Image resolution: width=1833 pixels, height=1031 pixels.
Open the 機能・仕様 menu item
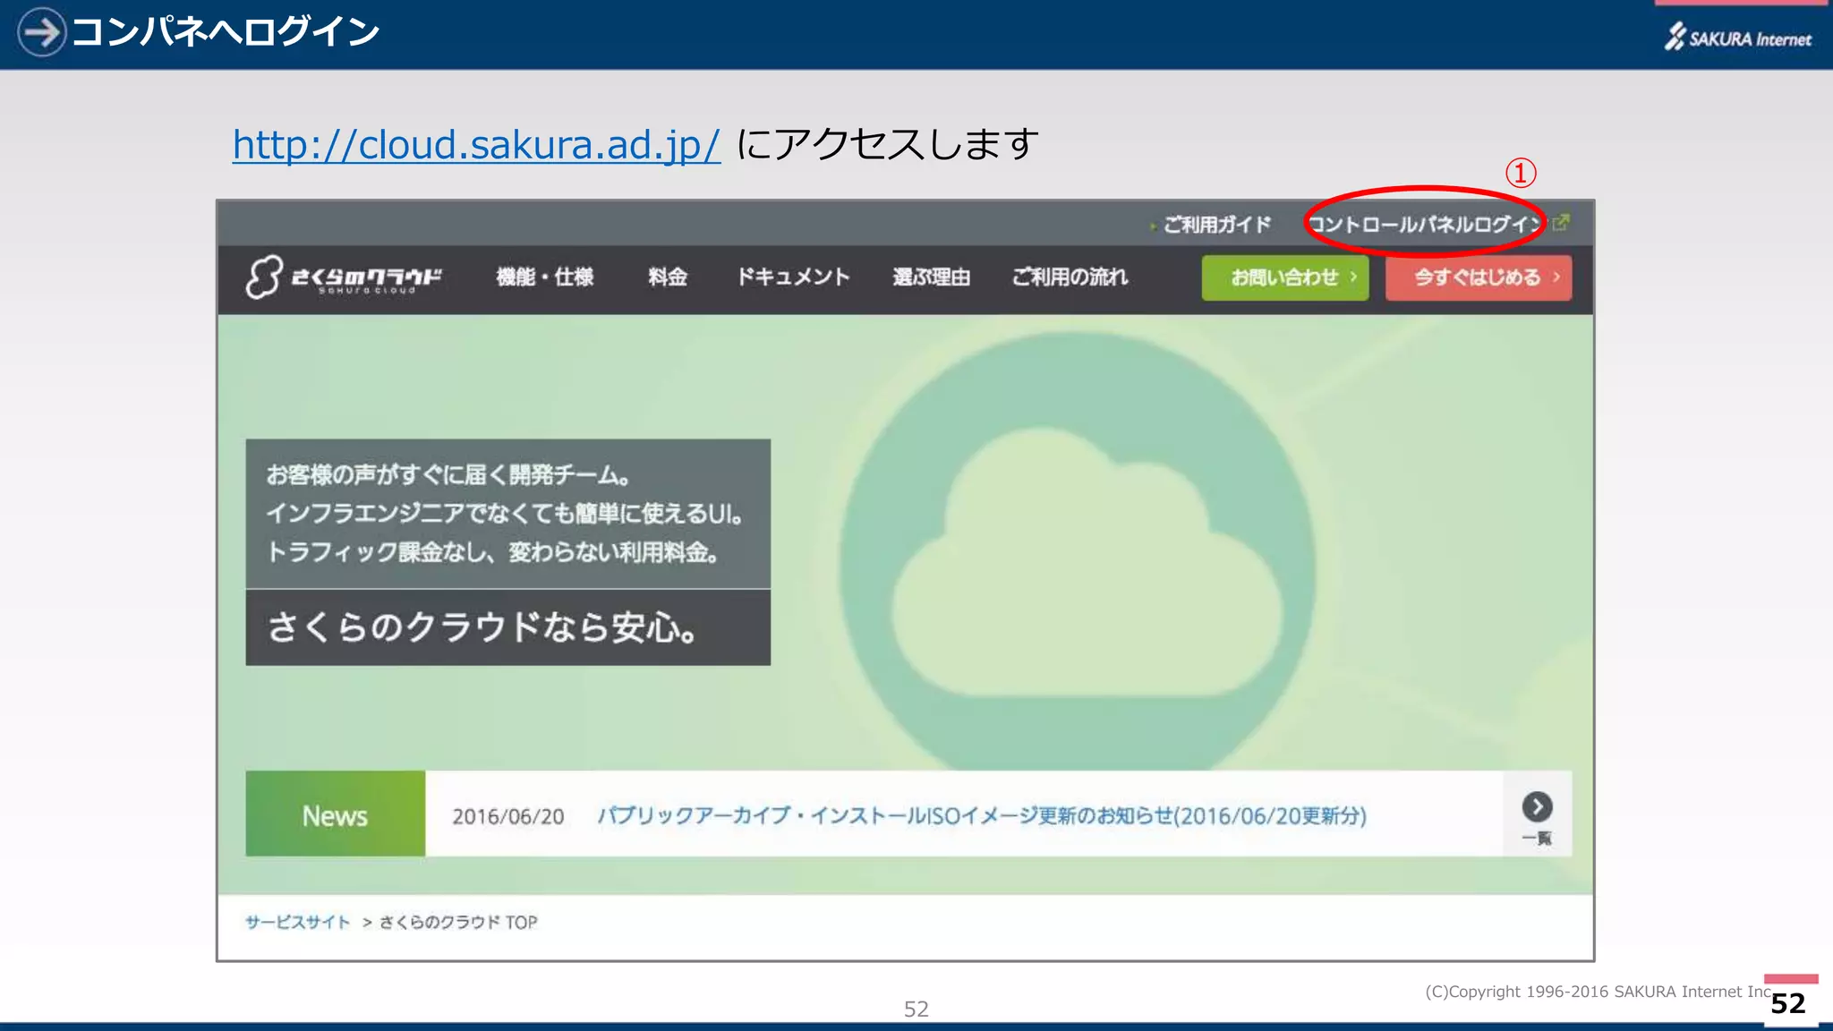[545, 277]
